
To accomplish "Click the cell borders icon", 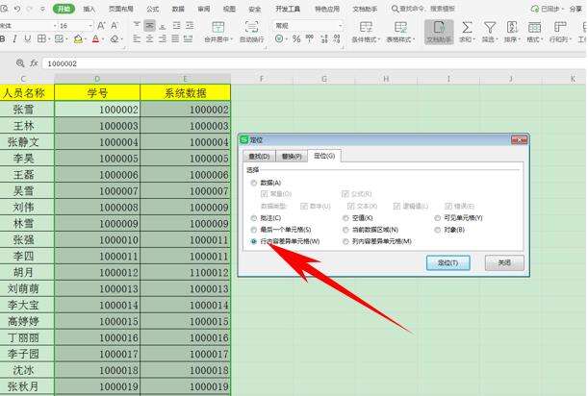I will click(41, 38).
